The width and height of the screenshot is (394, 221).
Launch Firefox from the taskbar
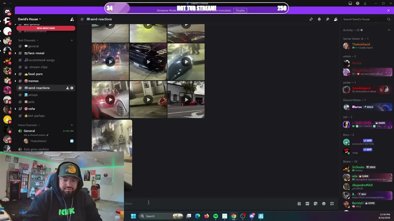[x=207, y=216]
